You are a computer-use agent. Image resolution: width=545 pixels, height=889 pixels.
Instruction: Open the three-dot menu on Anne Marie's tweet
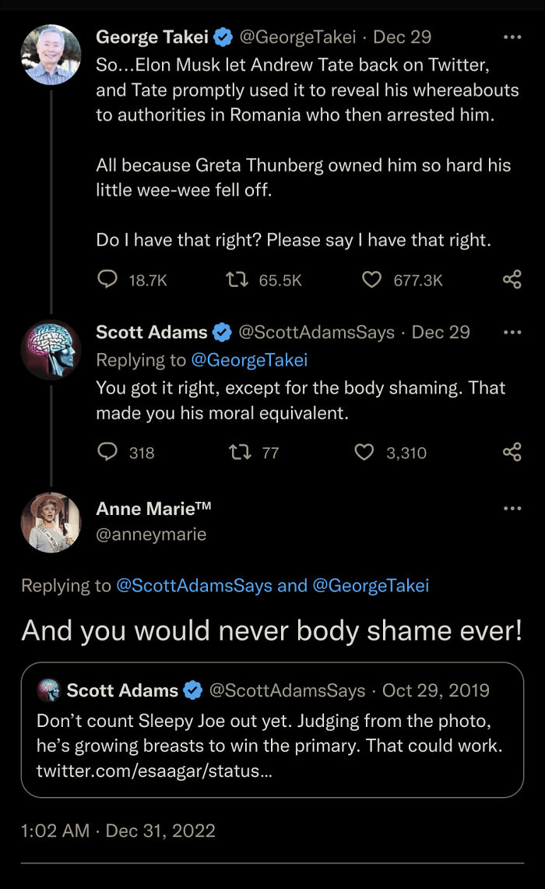(512, 507)
